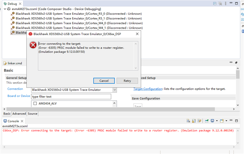Toggle Word Wrap in Console toolbar
Viewport: 244px width, 154px height.
click(199, 121)
